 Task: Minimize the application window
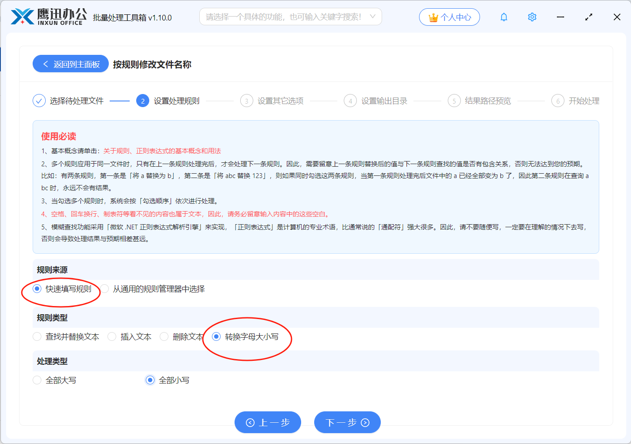[561, 17]
